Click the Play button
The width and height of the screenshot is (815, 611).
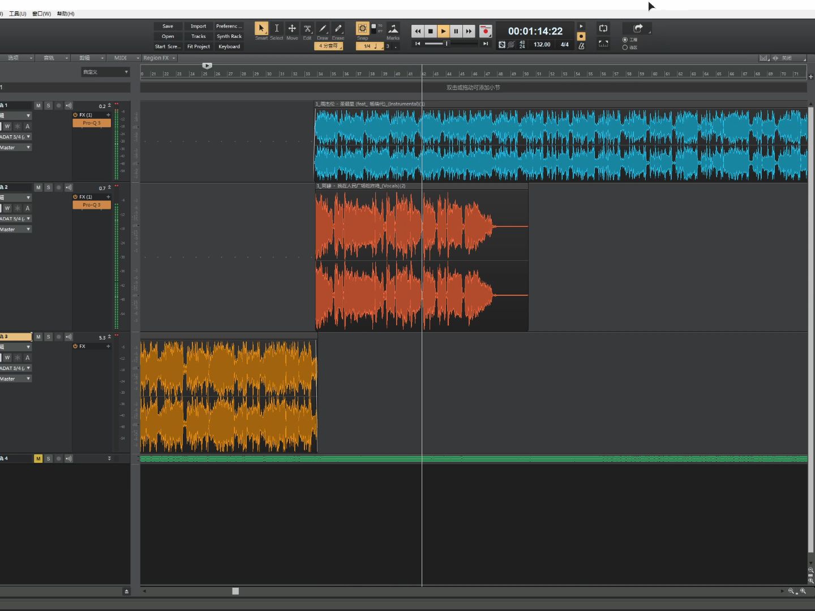(x=443, y=31)
